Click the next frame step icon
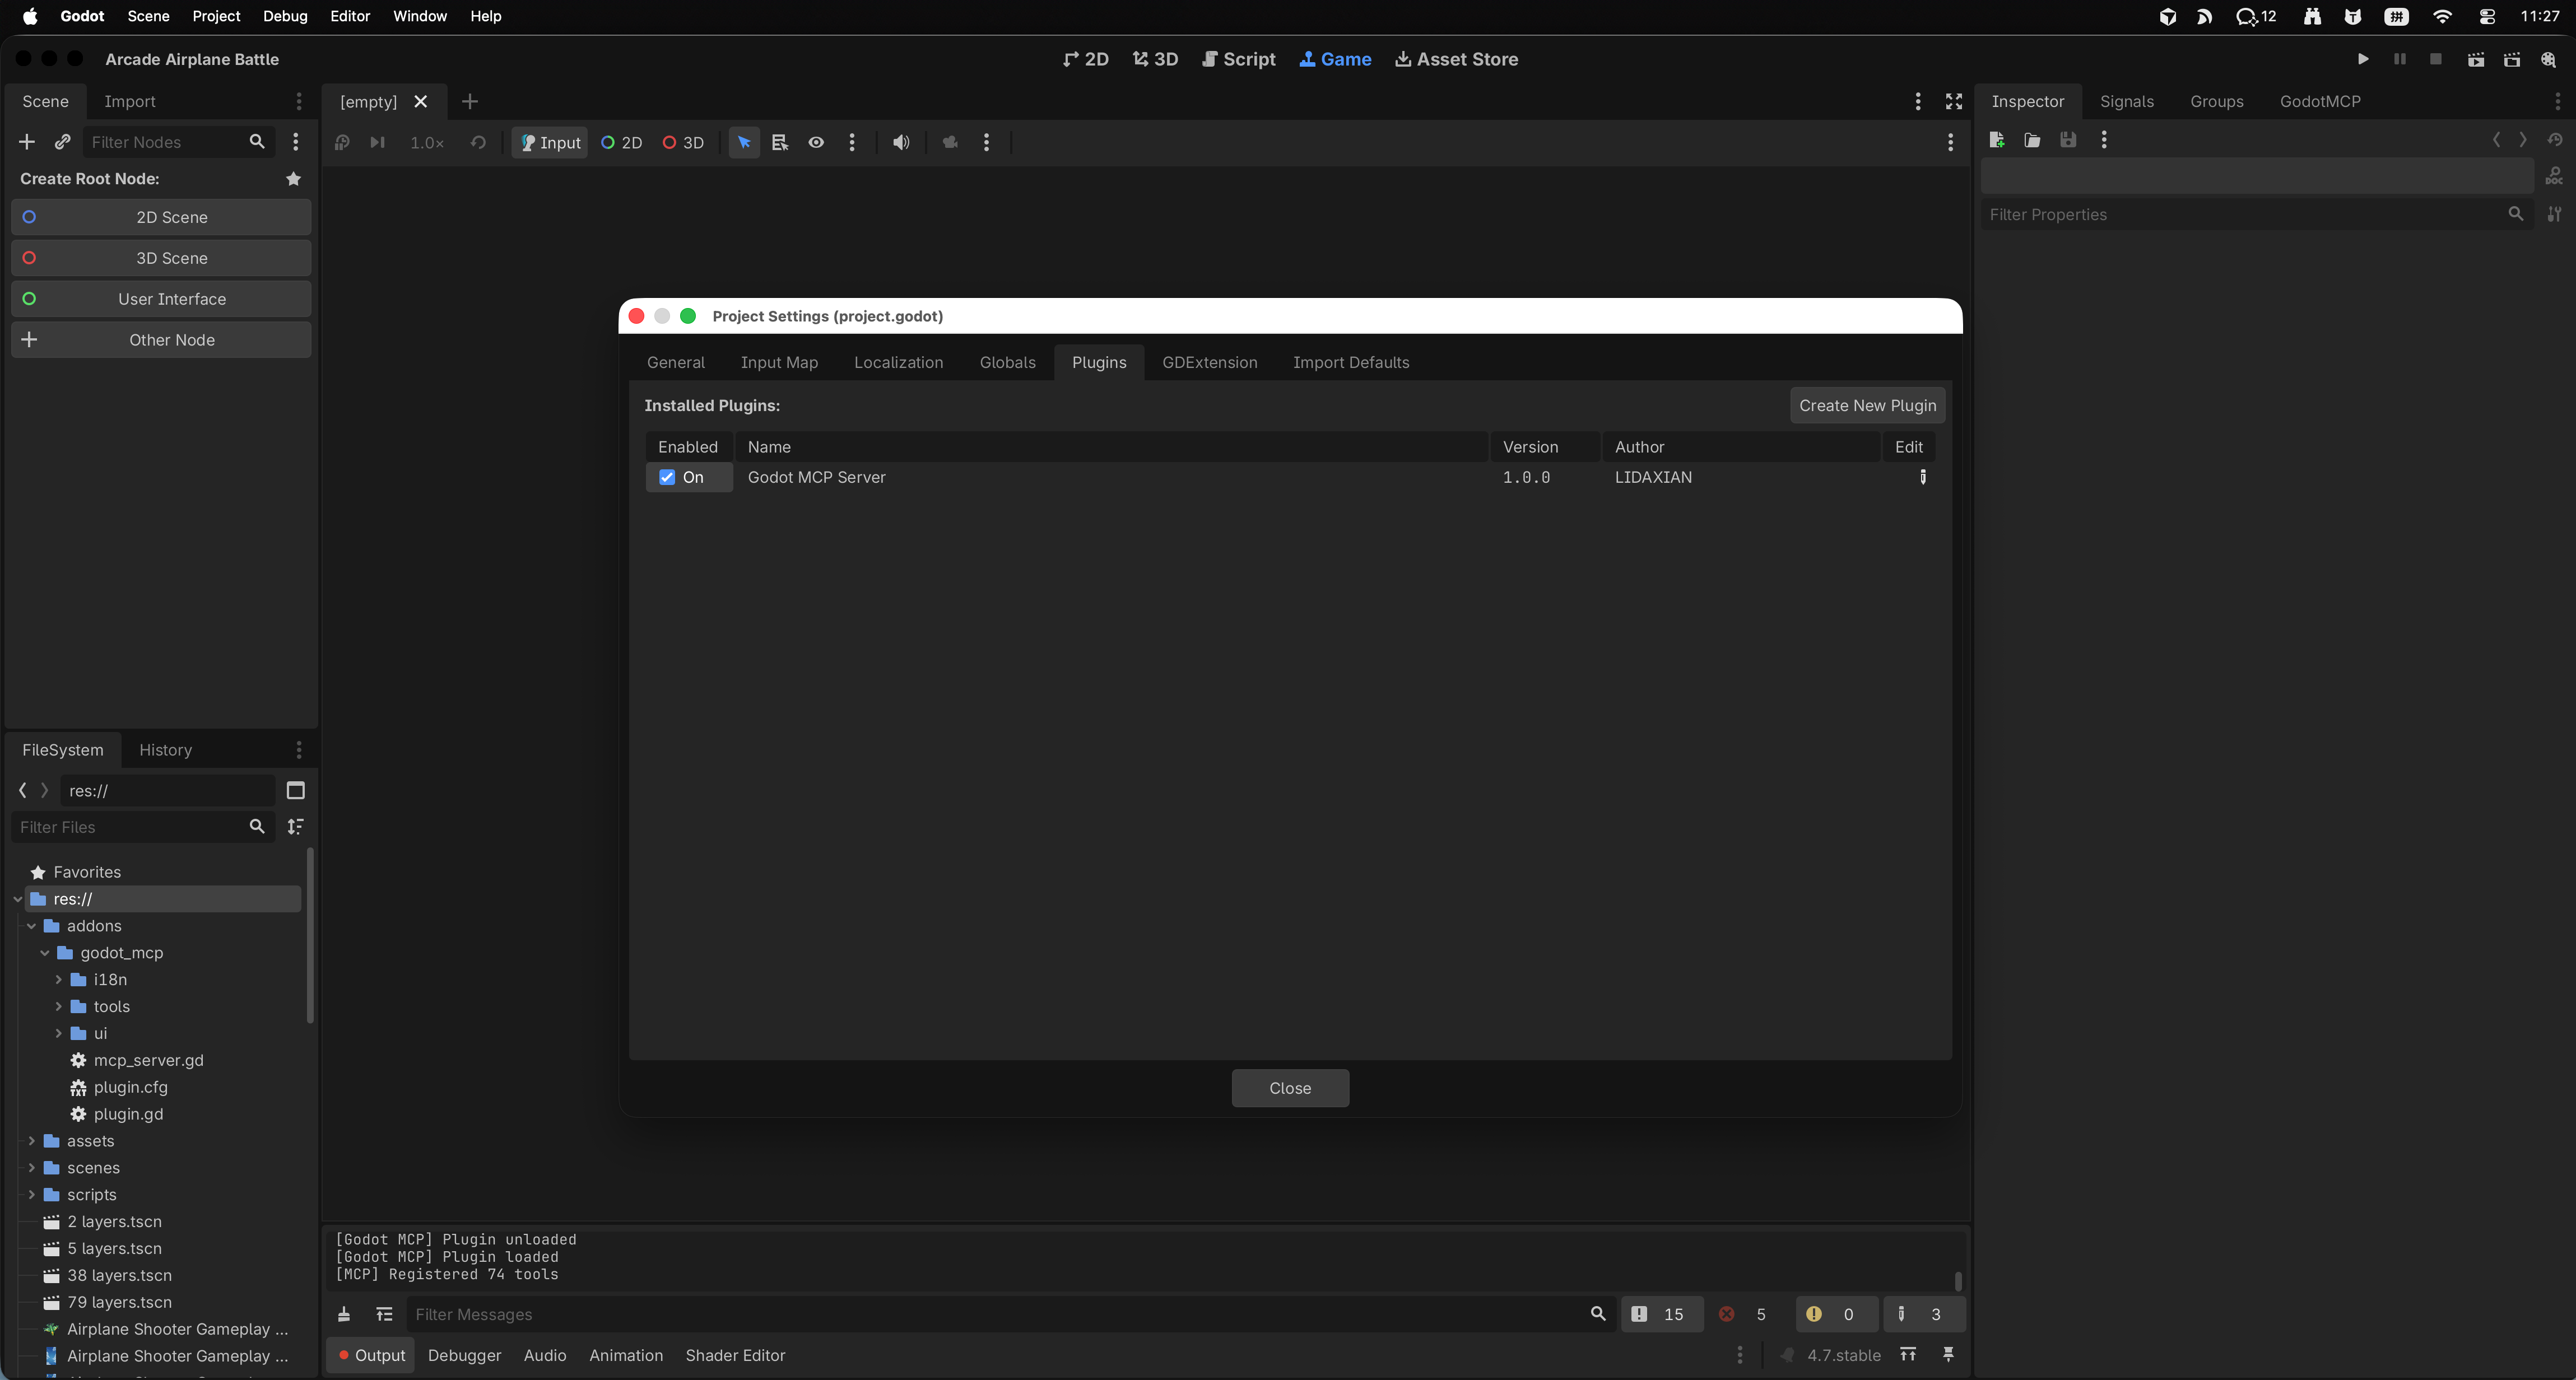2576x1380 pixels. click(x=377, y=143)
